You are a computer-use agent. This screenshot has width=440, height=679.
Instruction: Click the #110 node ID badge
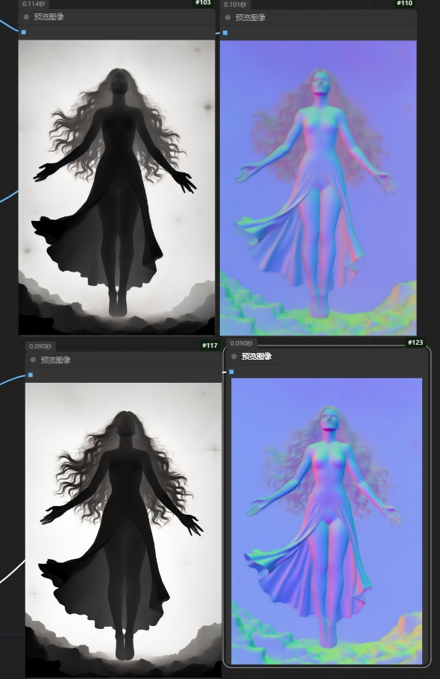pyautogui.click(x=404, y=4)
